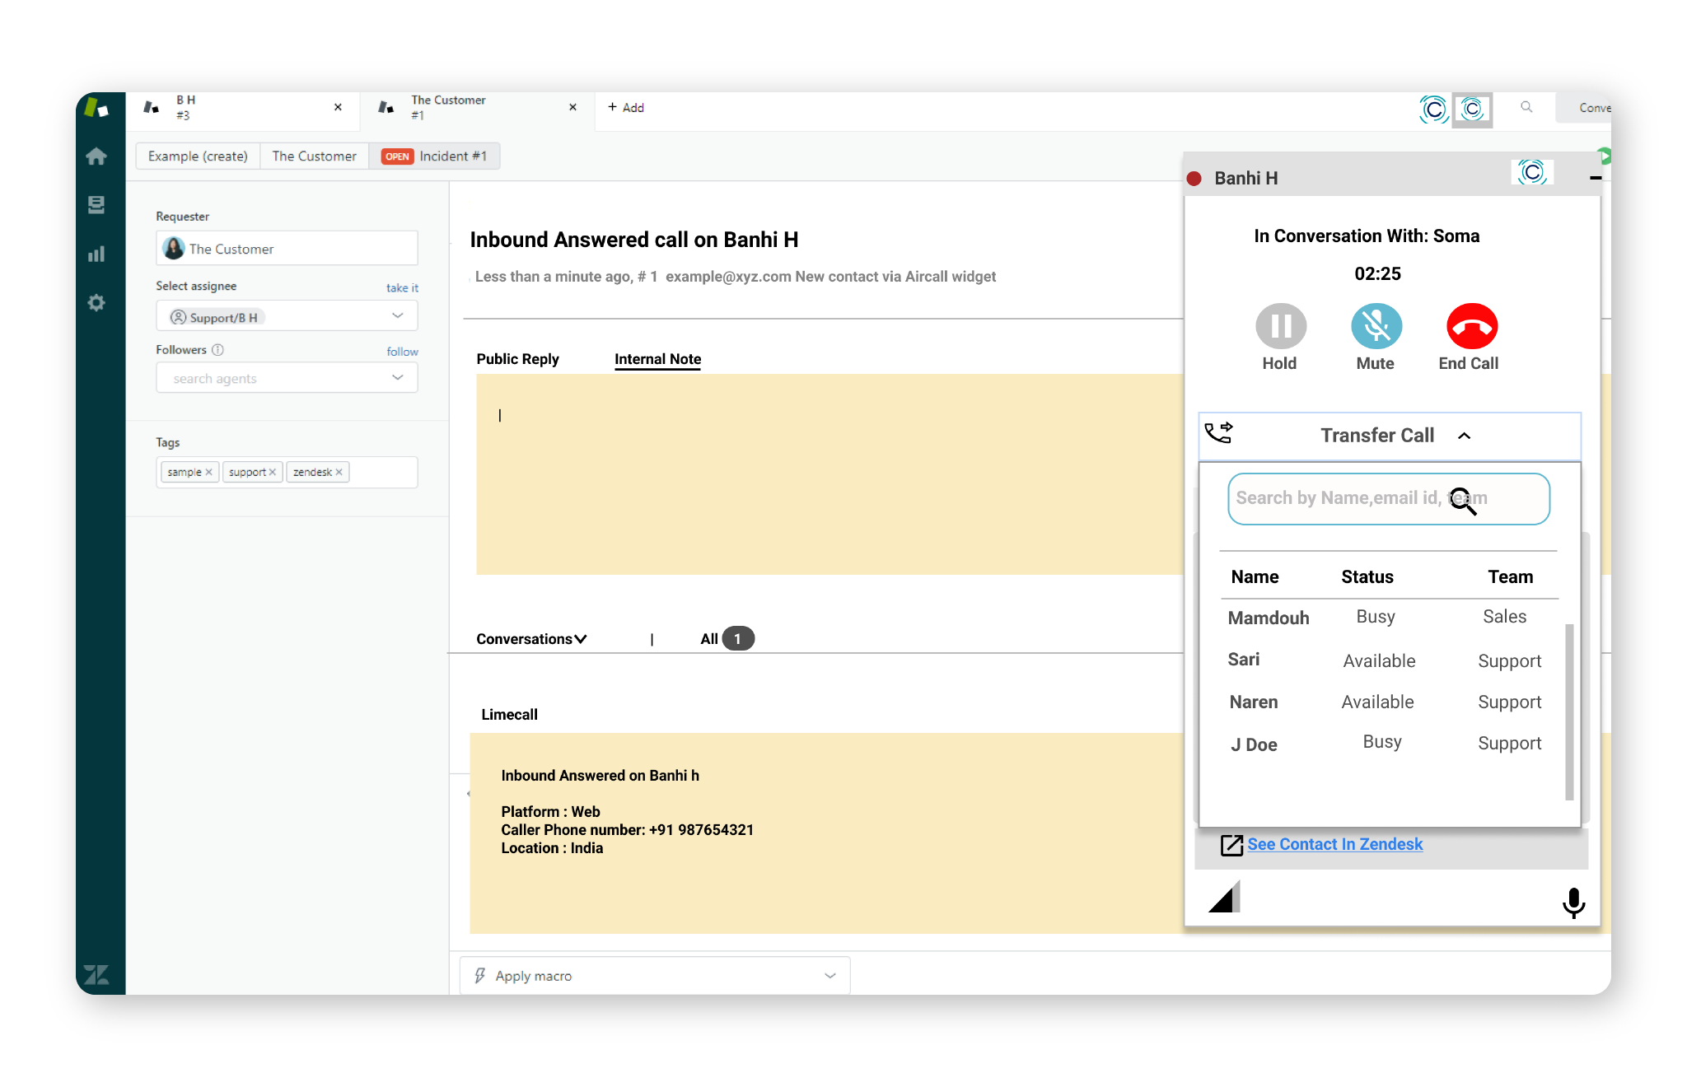The width and height of the screenshot is (1687, 1087).
Task: Click the external link icon beside See Contact
Action: pyautogui.click(x=1231, y=845)
